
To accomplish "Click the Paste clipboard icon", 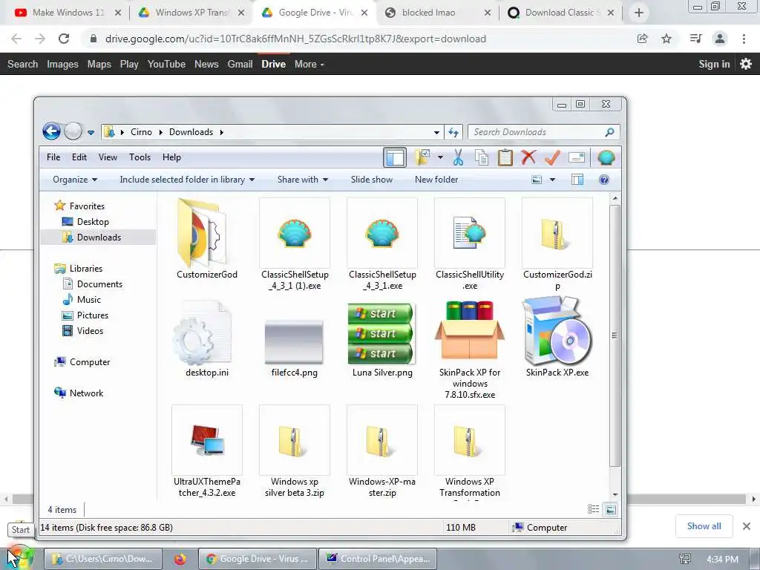I will click(505, 157).
